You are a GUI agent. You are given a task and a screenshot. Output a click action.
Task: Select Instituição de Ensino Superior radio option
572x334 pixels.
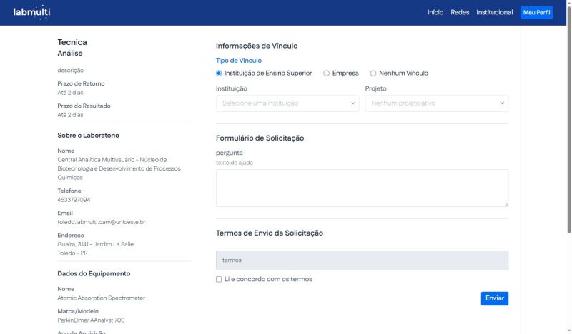(220, 74)
